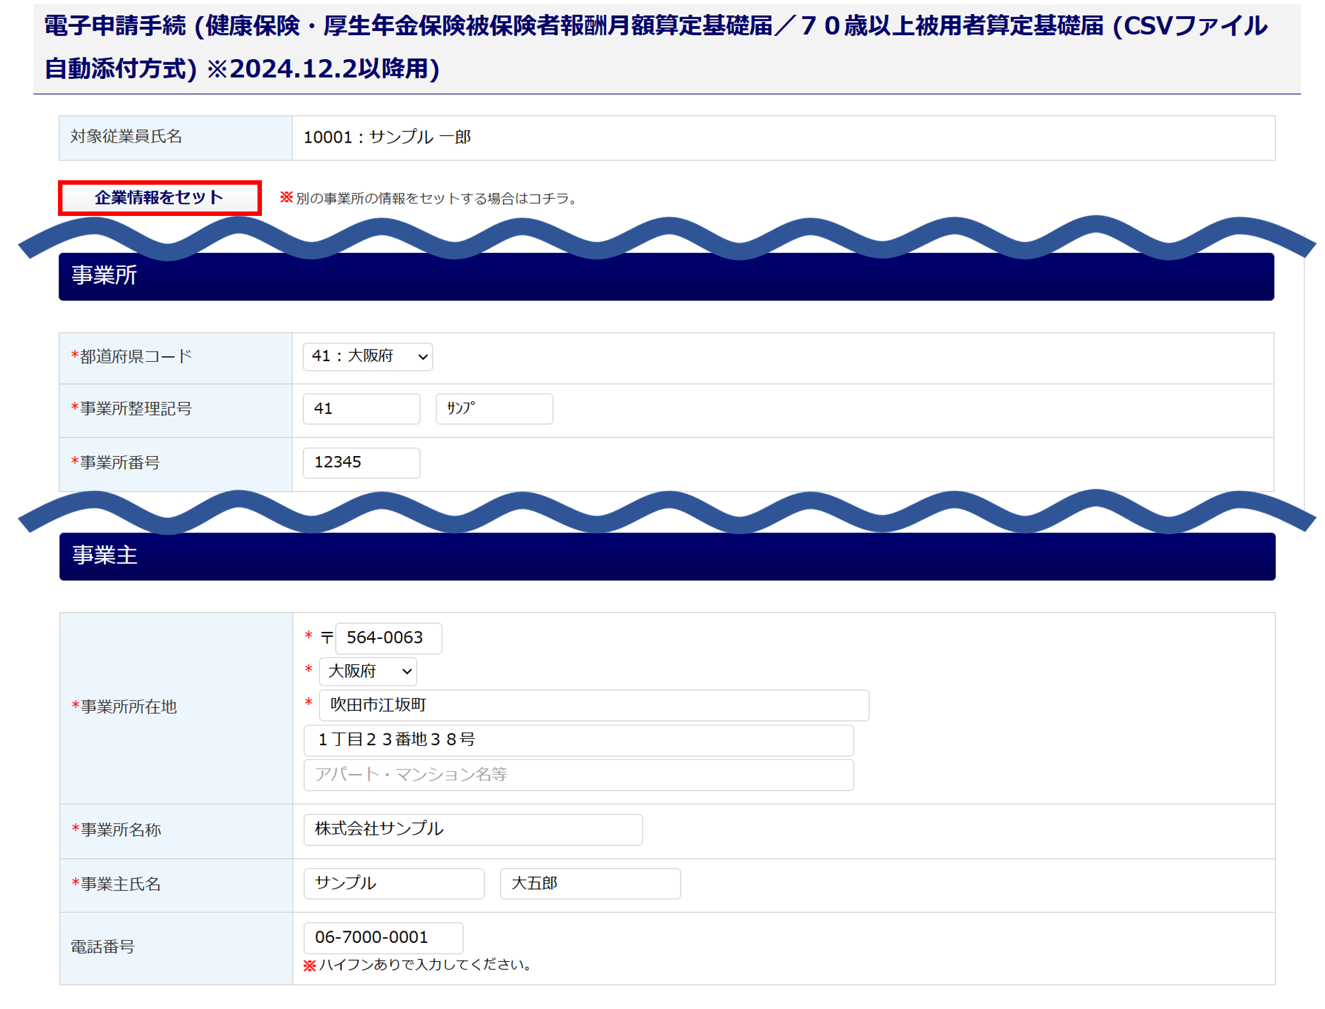Focus the 電話番号 field 06-7000-0001
Image resolution: width=1325 pixels, height=1009 pixels.
(x=383, y=938)
